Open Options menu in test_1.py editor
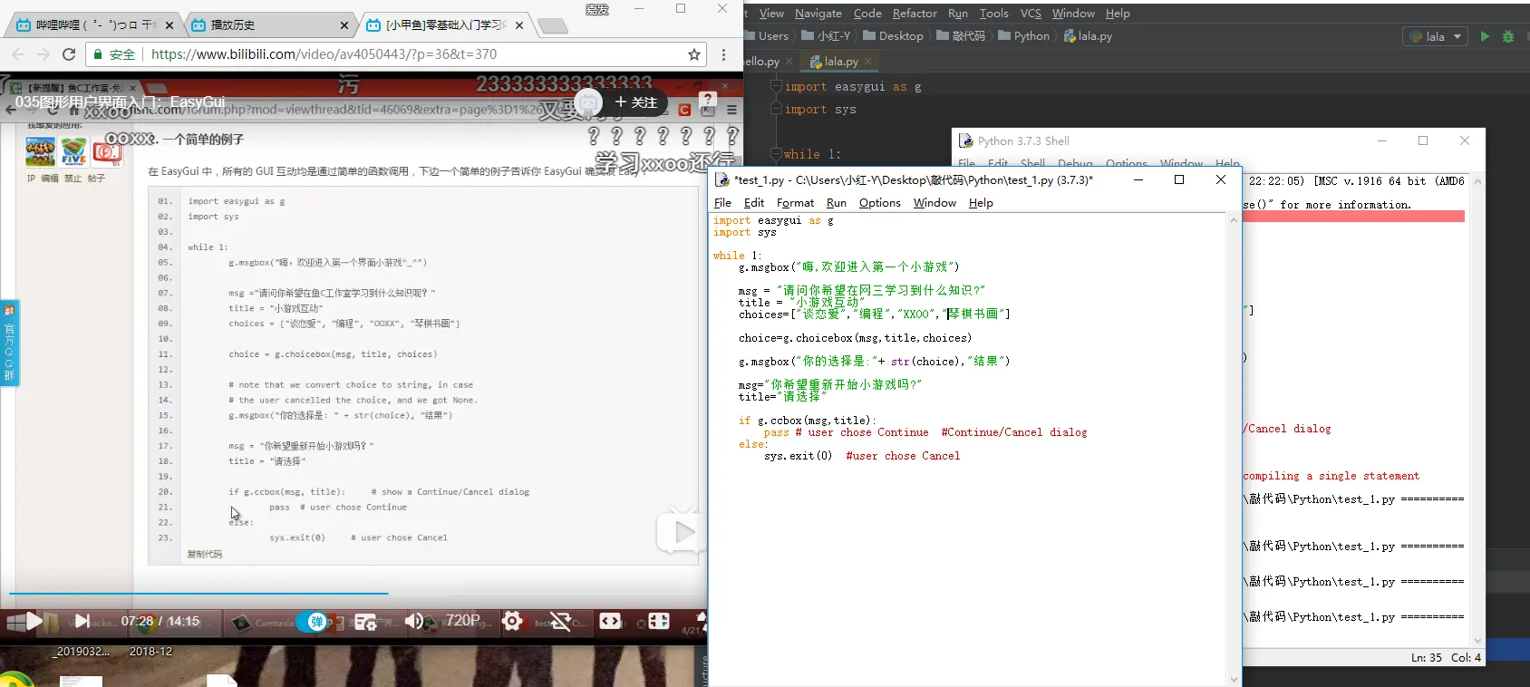1530x687 pixels. pos(879,203)
